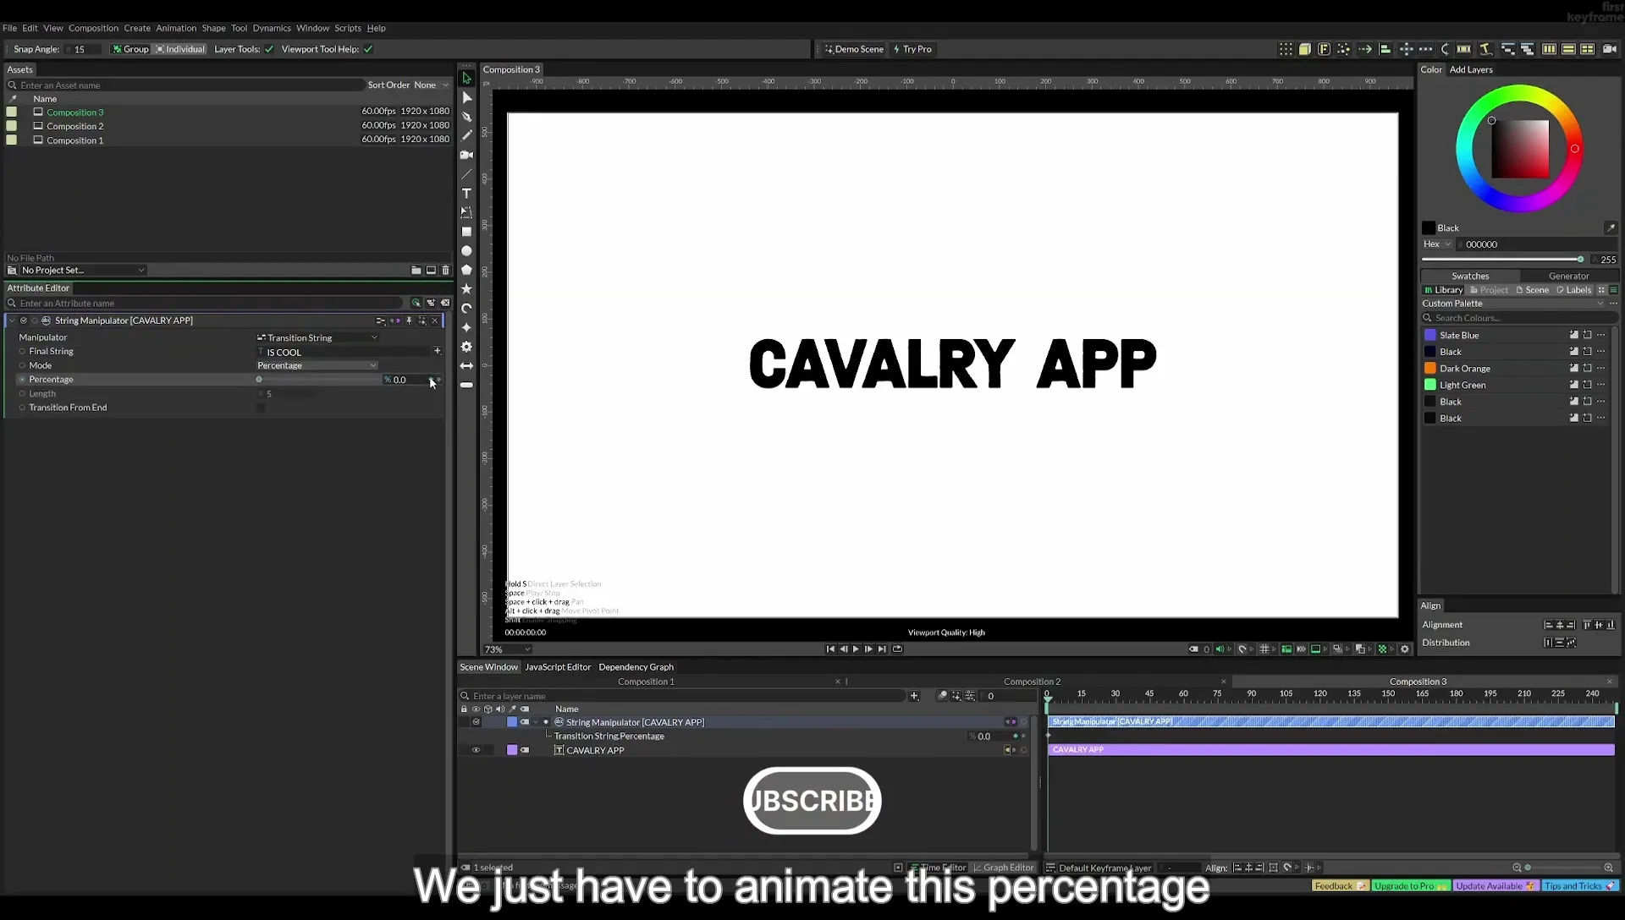Click the play button under viewport
1625x920 pixels.
(856, 649)
